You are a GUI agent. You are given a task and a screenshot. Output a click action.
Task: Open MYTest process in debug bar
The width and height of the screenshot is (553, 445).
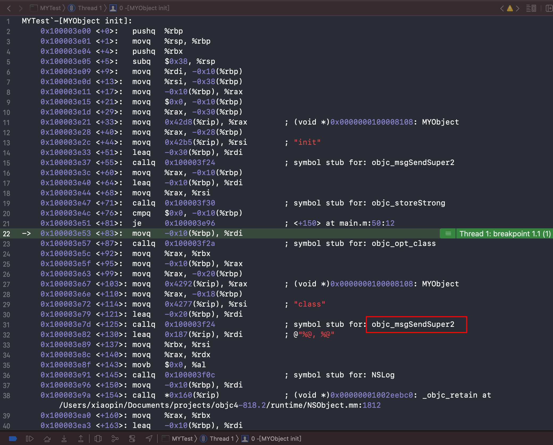click(x=177, y=438)
